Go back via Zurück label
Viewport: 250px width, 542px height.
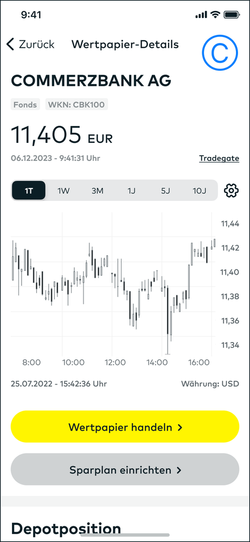tap(36, 45)
